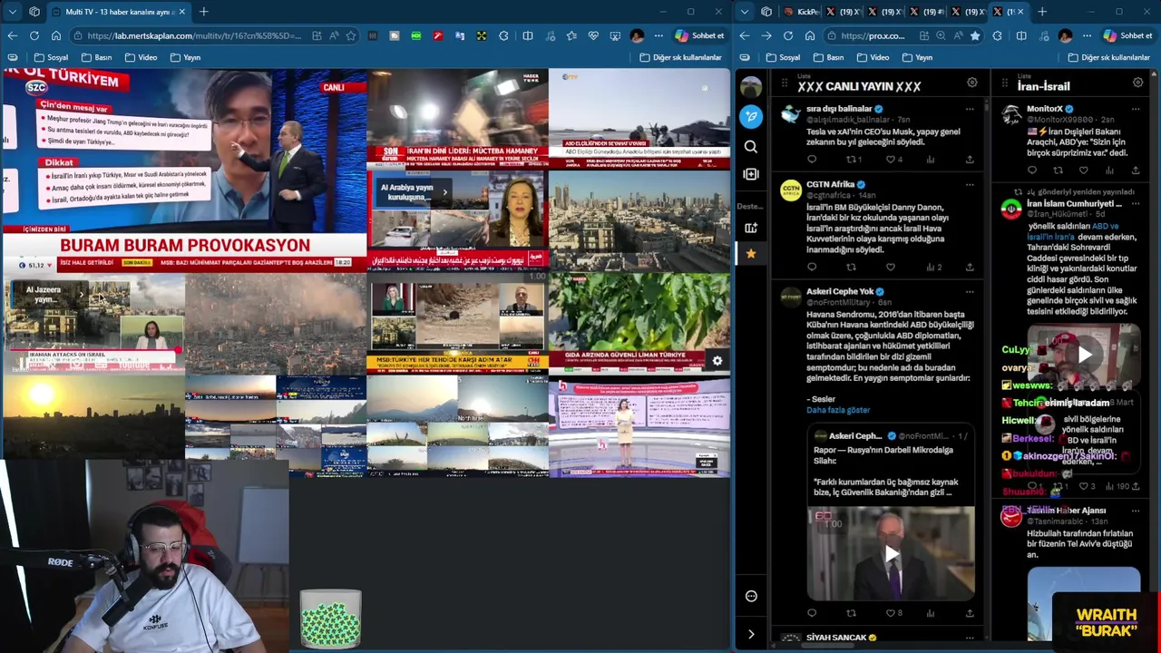The width and height of the screenshot is (1161, 653).
Task: Favorite the pro.x.com page with the star
Action: (x=975, y=36)
